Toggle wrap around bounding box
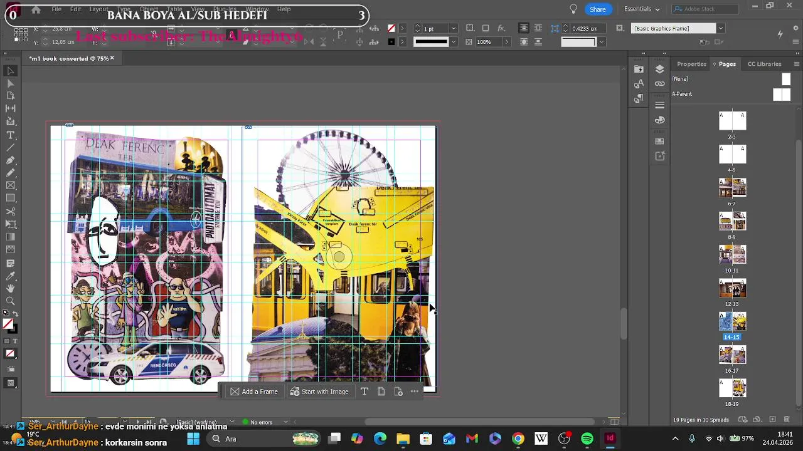Viewport: 803px width, 451px height. [x=538, y=28]
